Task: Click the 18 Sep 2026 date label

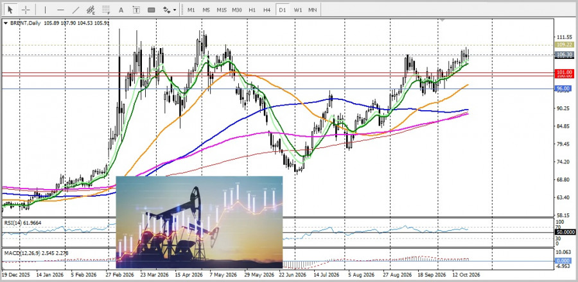Action: [432, 275]
